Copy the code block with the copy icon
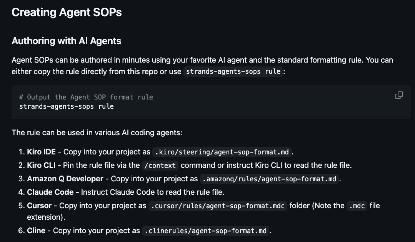The width and height of the screenshot is (415, 242). (x=399, y=95)
